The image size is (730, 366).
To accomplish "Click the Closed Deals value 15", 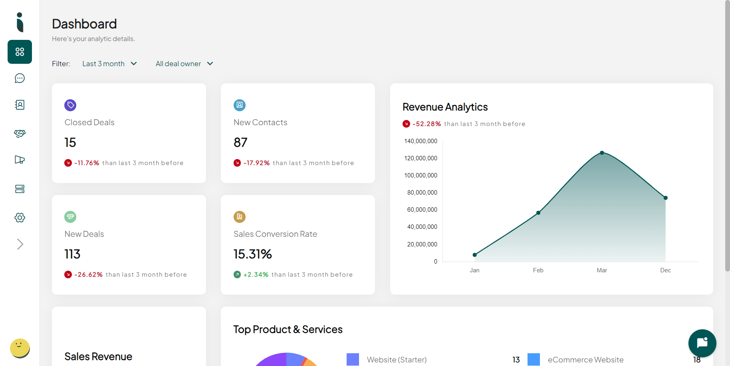I will click(x=70, y=142).
